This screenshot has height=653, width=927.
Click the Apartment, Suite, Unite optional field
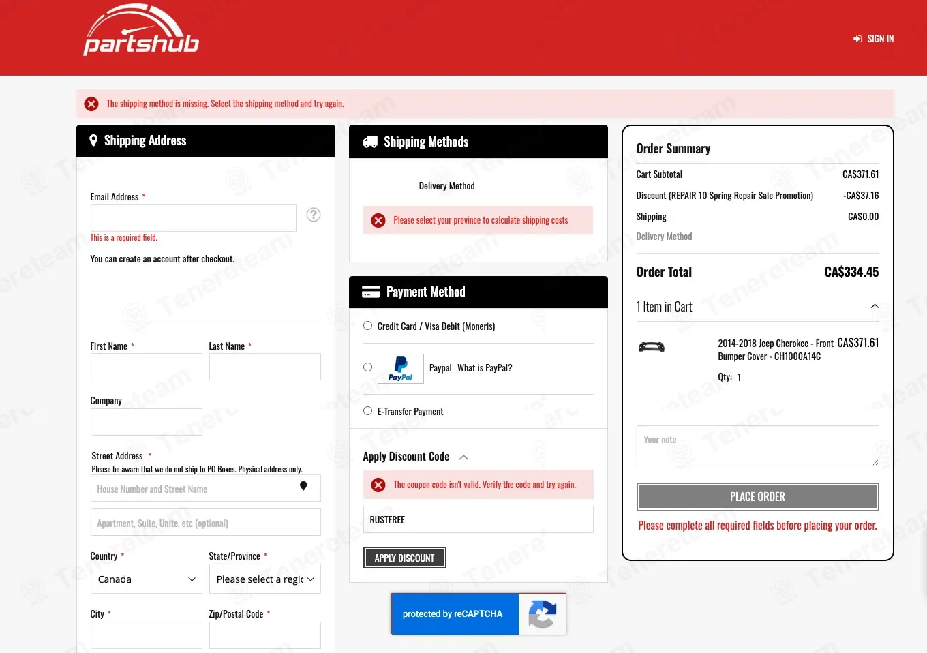click(206, 522)
